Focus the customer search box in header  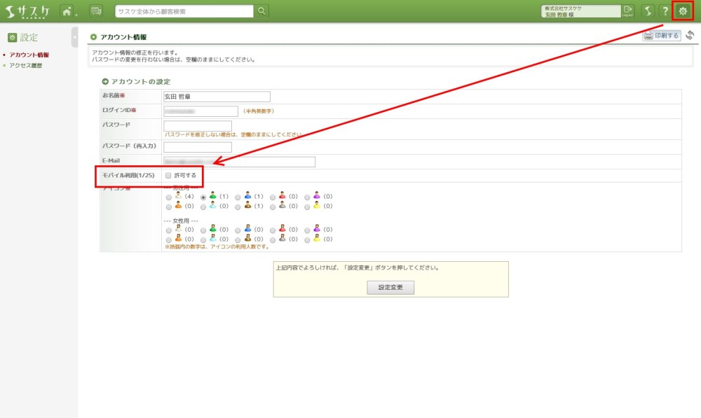[183, 11]
